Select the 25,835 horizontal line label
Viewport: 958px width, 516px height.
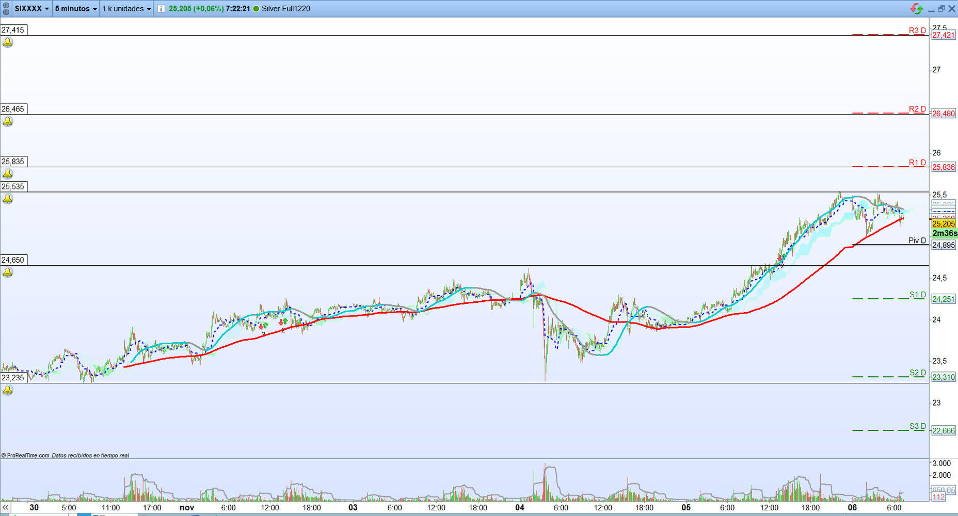coord(13,162)
